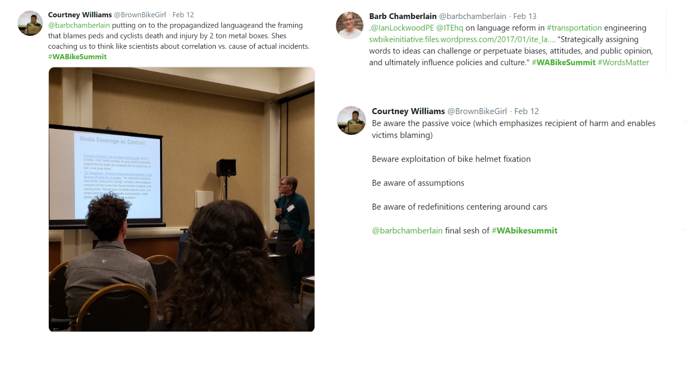695x377 pixels.
Task: Click the Feb 12 timestamp on the first tweet
Action: [x=183, y=15]
